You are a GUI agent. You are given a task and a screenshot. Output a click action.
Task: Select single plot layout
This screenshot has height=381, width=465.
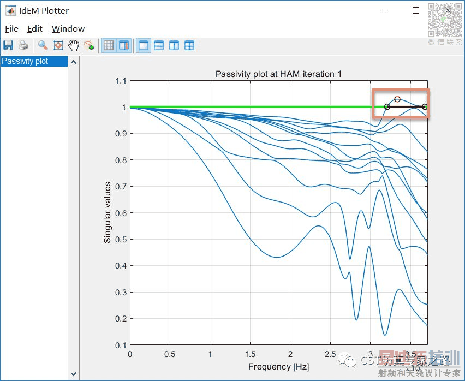click(144, 46)
